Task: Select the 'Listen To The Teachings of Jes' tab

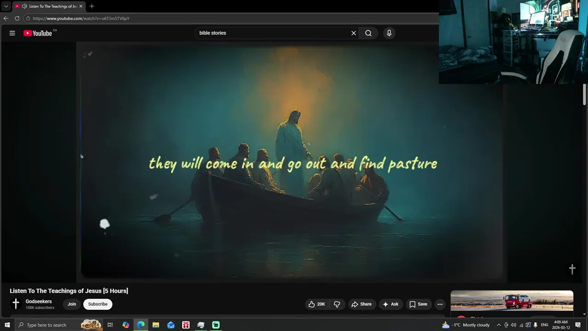Action: tap(49, 6)
